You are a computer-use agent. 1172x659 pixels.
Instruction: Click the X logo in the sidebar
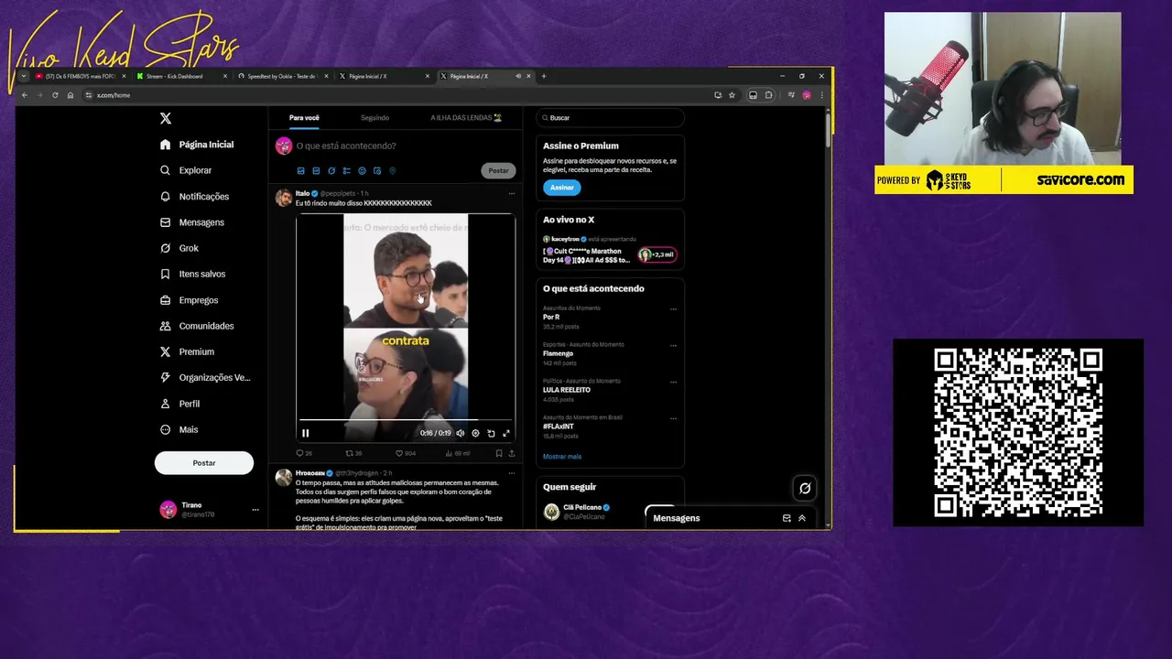(166, 118)
